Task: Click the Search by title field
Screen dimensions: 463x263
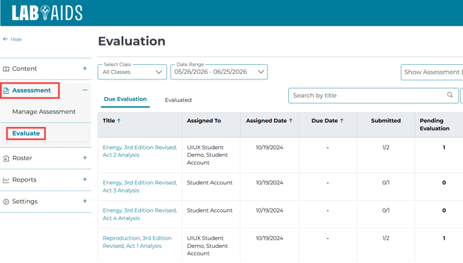Action: point(373,95)
